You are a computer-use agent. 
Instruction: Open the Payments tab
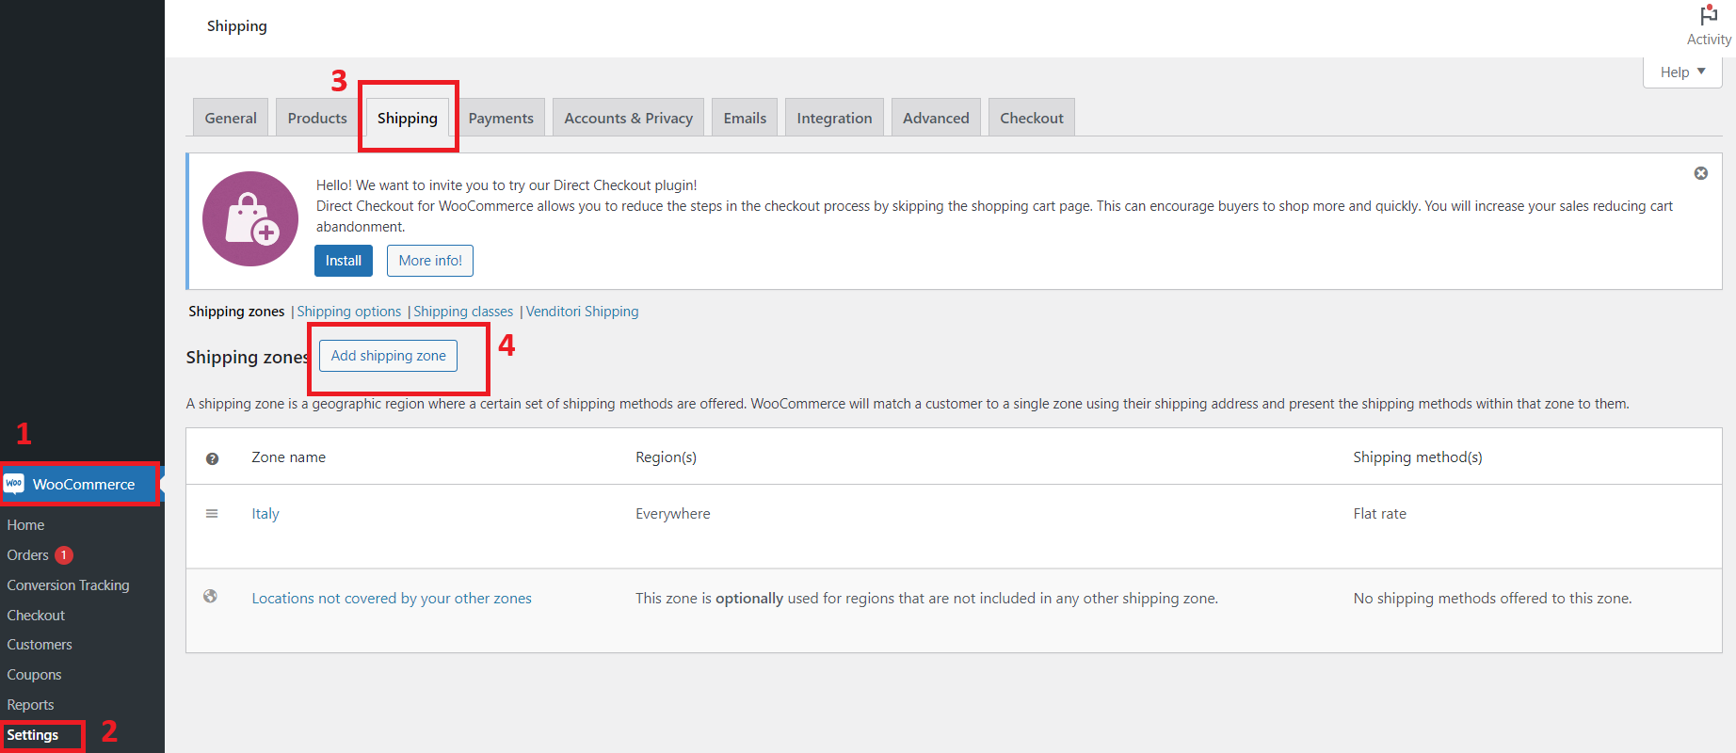[501, 118]
